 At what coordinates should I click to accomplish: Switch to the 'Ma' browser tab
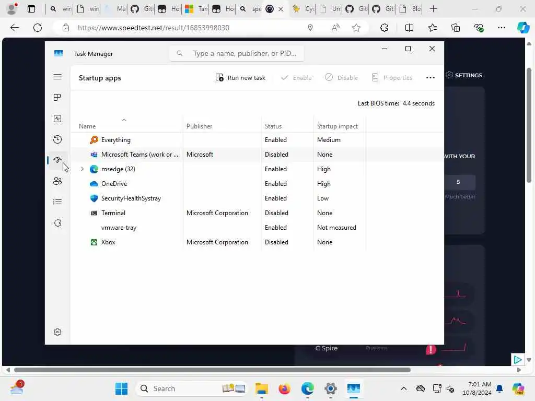[116, 9]
